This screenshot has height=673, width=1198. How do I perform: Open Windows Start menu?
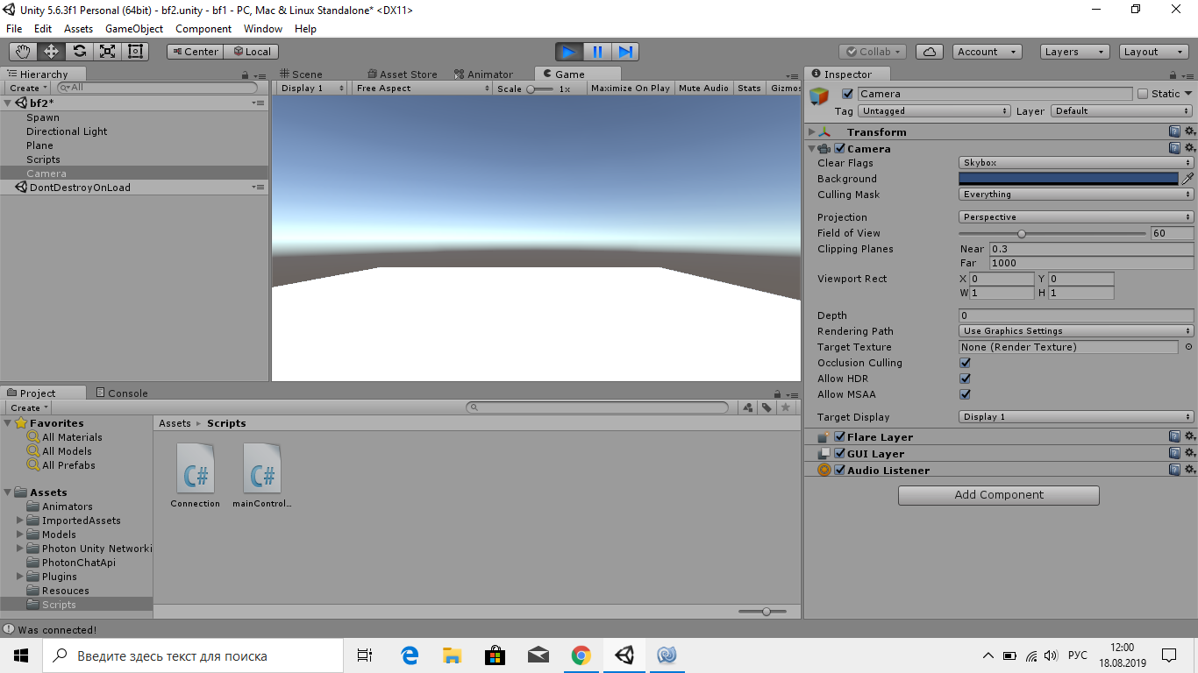pos(21,655)
